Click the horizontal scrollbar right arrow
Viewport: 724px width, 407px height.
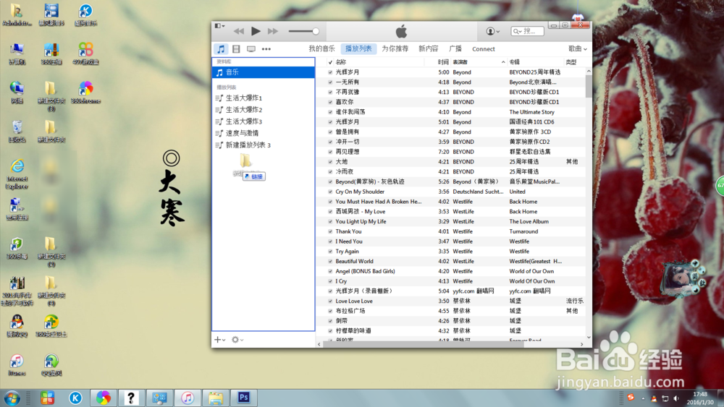582,344
